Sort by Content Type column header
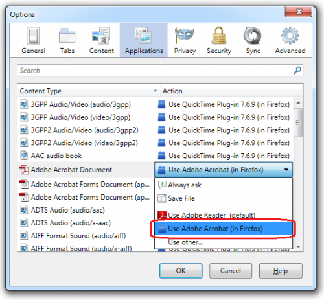Viewport: 324px width, 300px height. 89,91
